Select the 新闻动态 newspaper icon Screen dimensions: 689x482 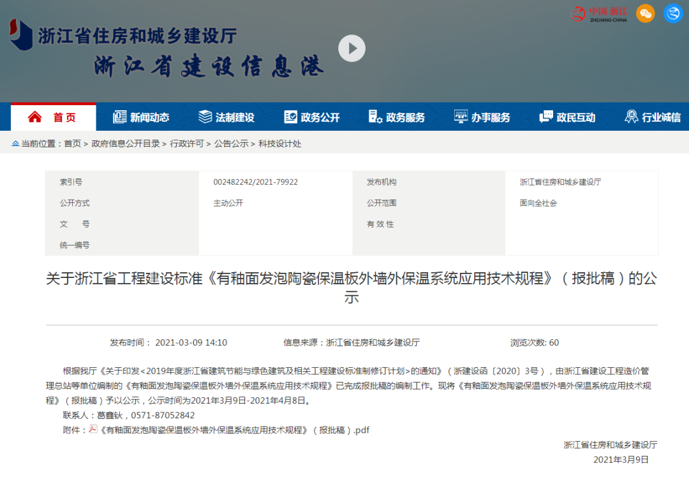click(120, 117)
